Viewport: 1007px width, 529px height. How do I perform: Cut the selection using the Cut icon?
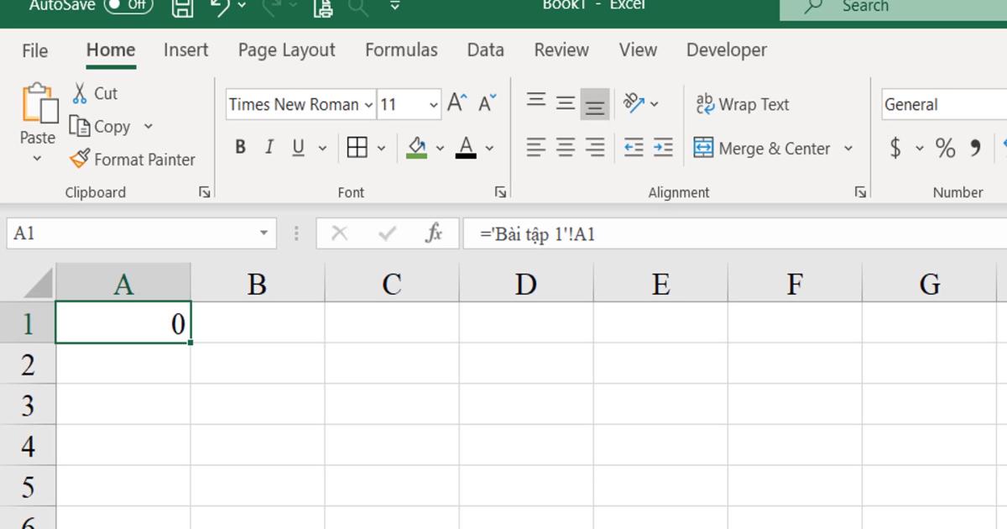click(x=96, y=93)
